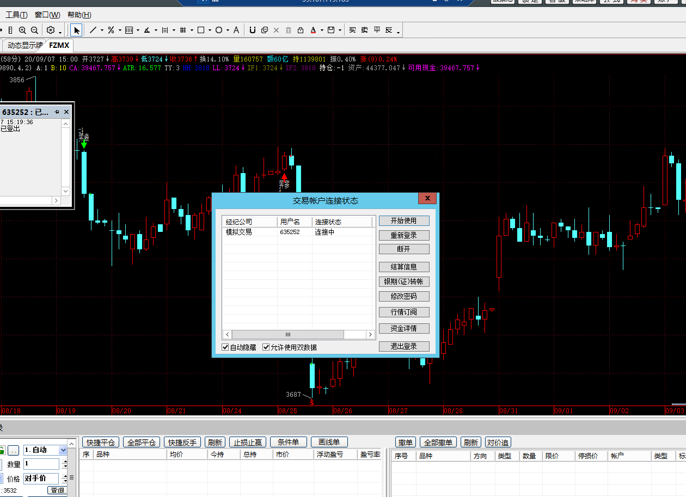
Task: Expand the percent tool dropdown arrow
Action: pyautogui.click(x=120, y=30)
